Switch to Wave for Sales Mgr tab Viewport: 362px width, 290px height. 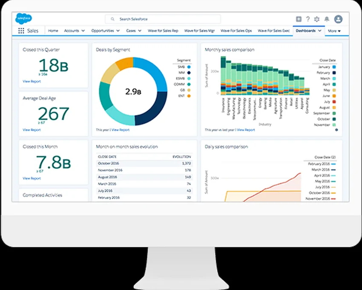click(x=199, y=31)
